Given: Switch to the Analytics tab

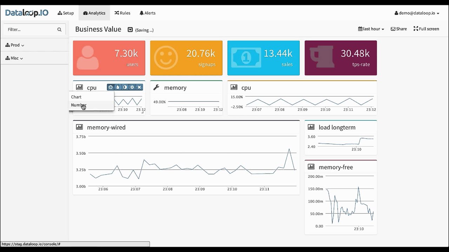Looking at the screenshot, I should pyautogui.click(x=94, y=13).
